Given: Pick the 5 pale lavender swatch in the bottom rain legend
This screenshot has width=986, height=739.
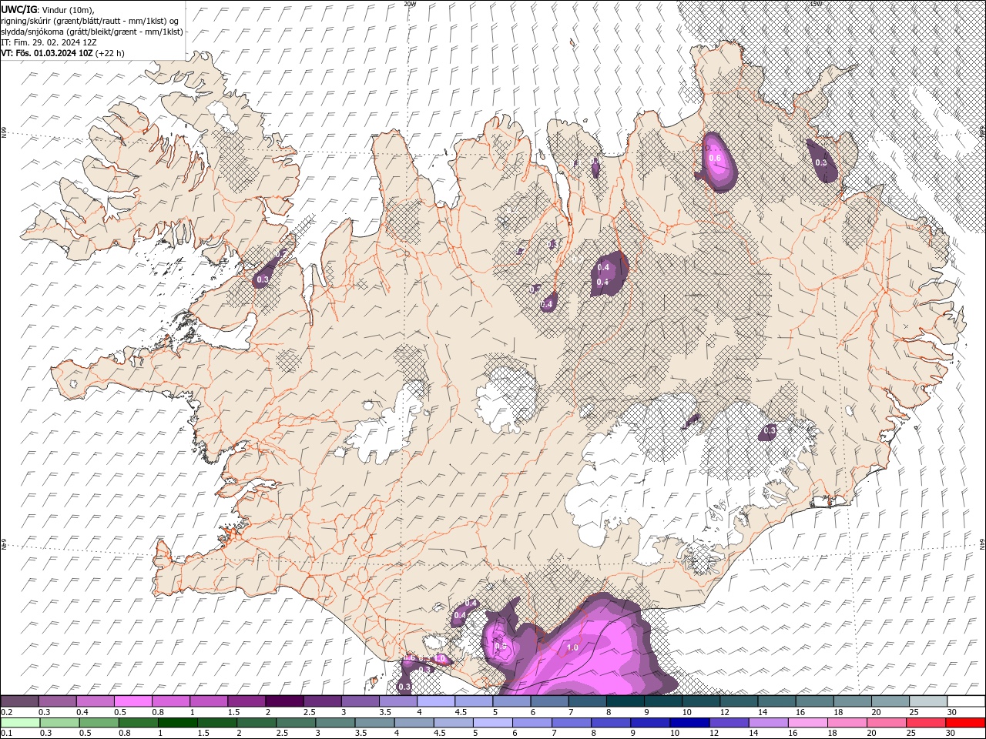Looking at the screenshot, I should (x=492, y=723).
